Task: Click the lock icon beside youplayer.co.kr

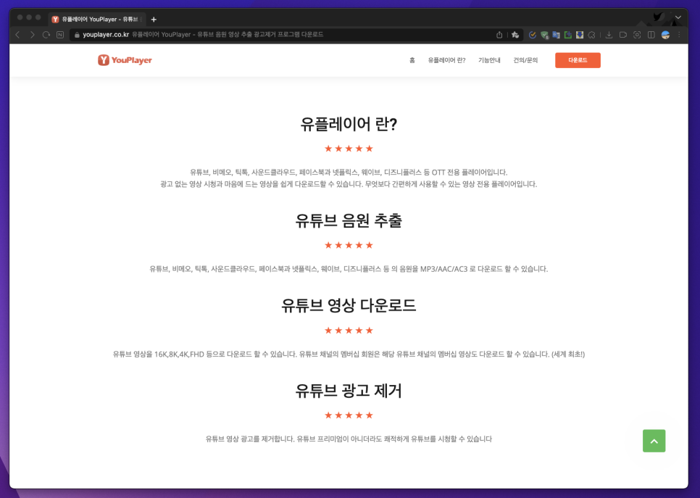Action: pyautogui.click(x=77, y=35)
